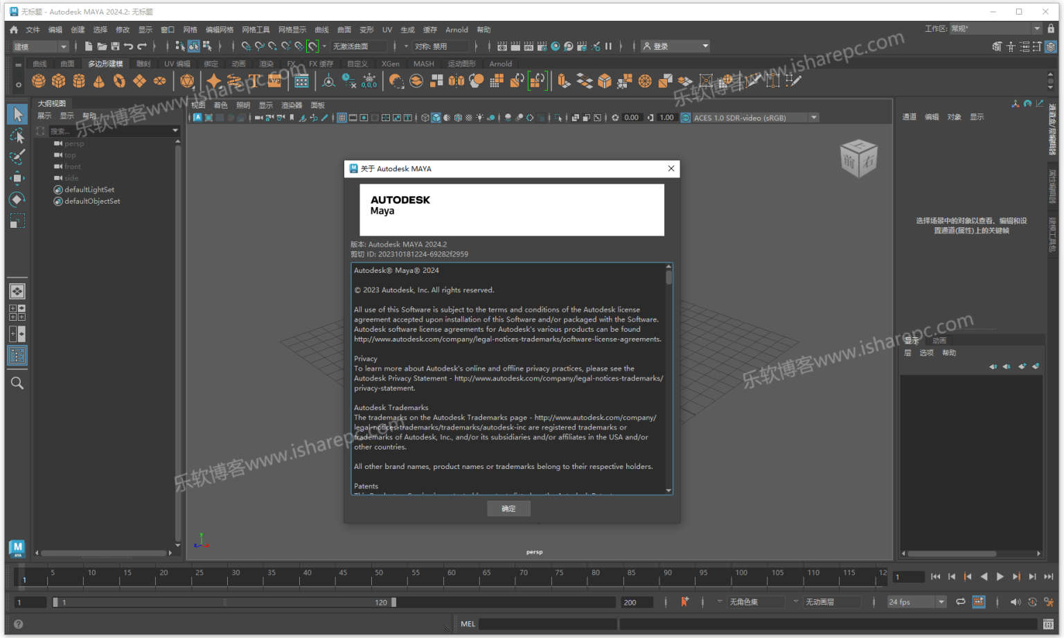Click the range slider right handle at 120
The height and width of the screenshot is (638, 1064).
[x=393, y=602]
